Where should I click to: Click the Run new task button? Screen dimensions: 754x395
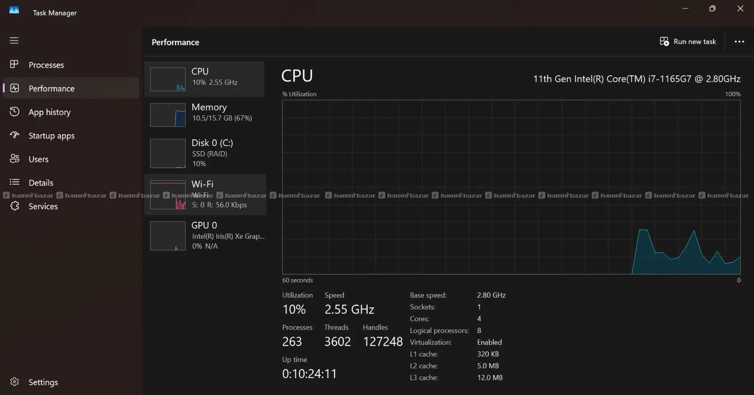(x=688, y=41)
